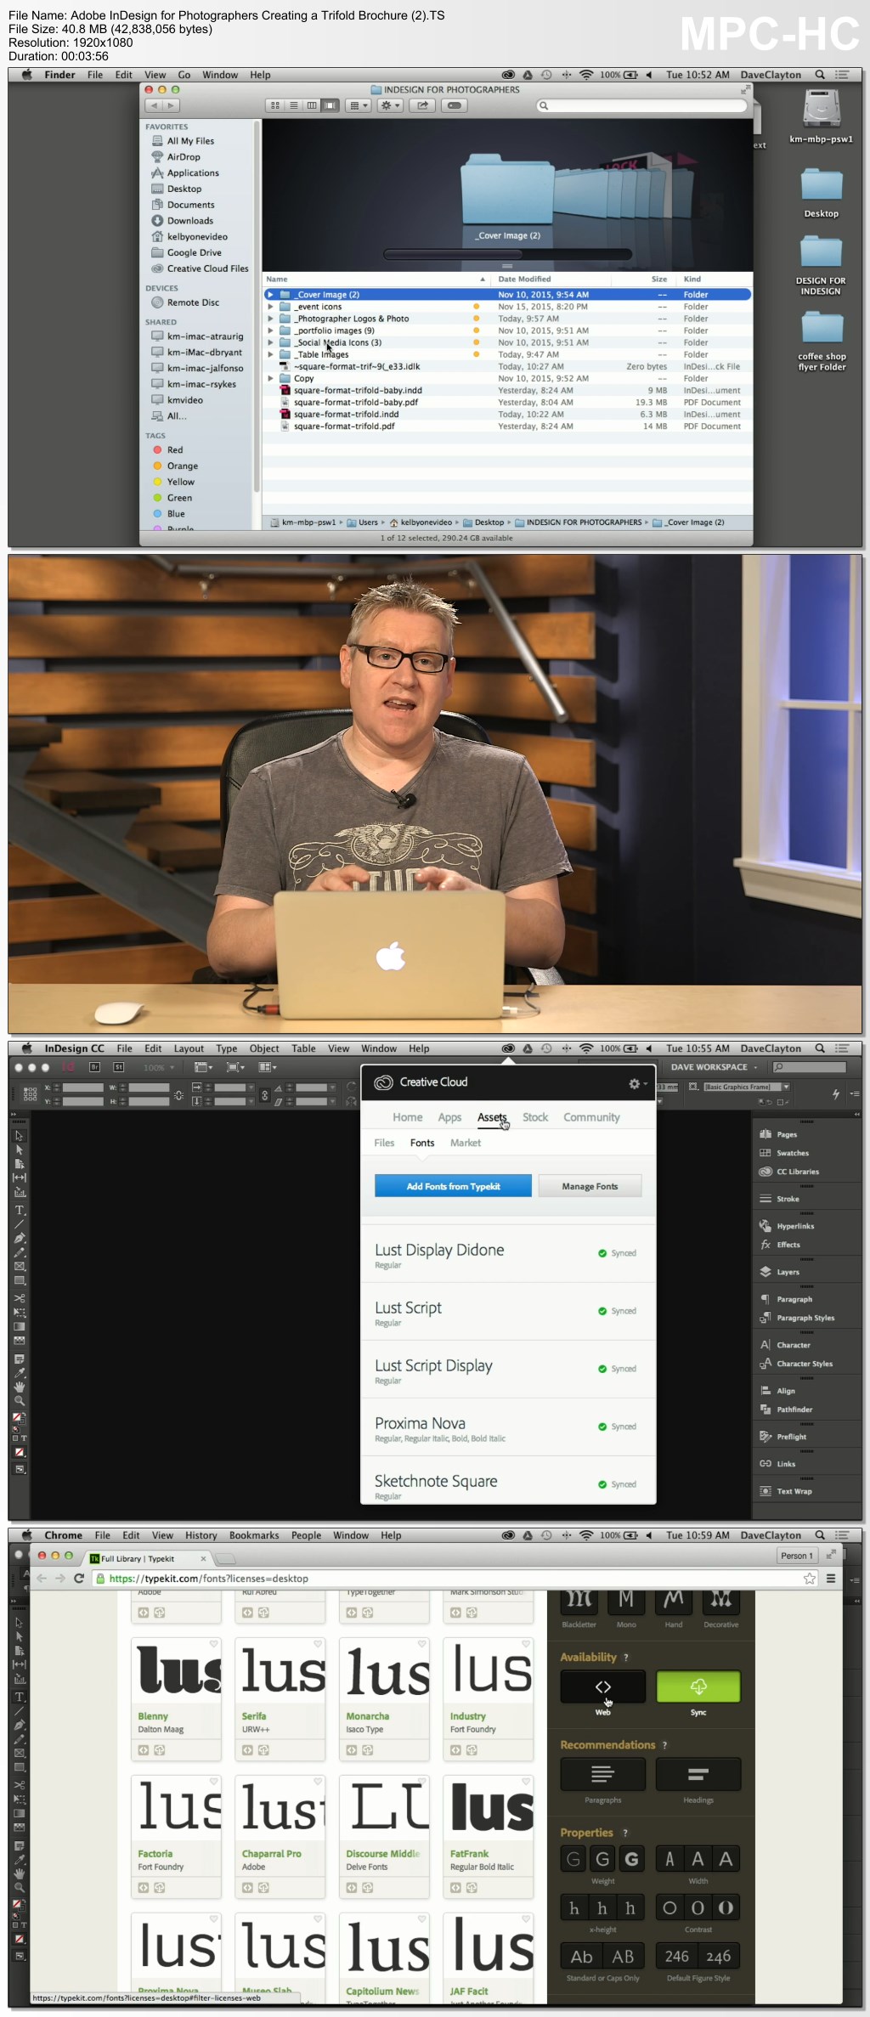Open the InDesign 100% zoom level dropdown

click(158, 1067)
